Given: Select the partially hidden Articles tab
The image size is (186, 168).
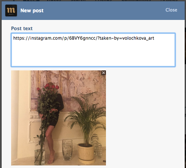Looking at the screenshot, I should 169,1.
